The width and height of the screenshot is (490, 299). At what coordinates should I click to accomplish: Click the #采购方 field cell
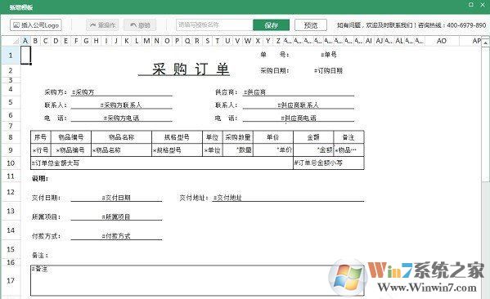(122, 92)
